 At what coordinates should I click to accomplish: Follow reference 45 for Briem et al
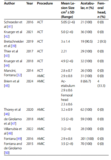click(6, 86)
